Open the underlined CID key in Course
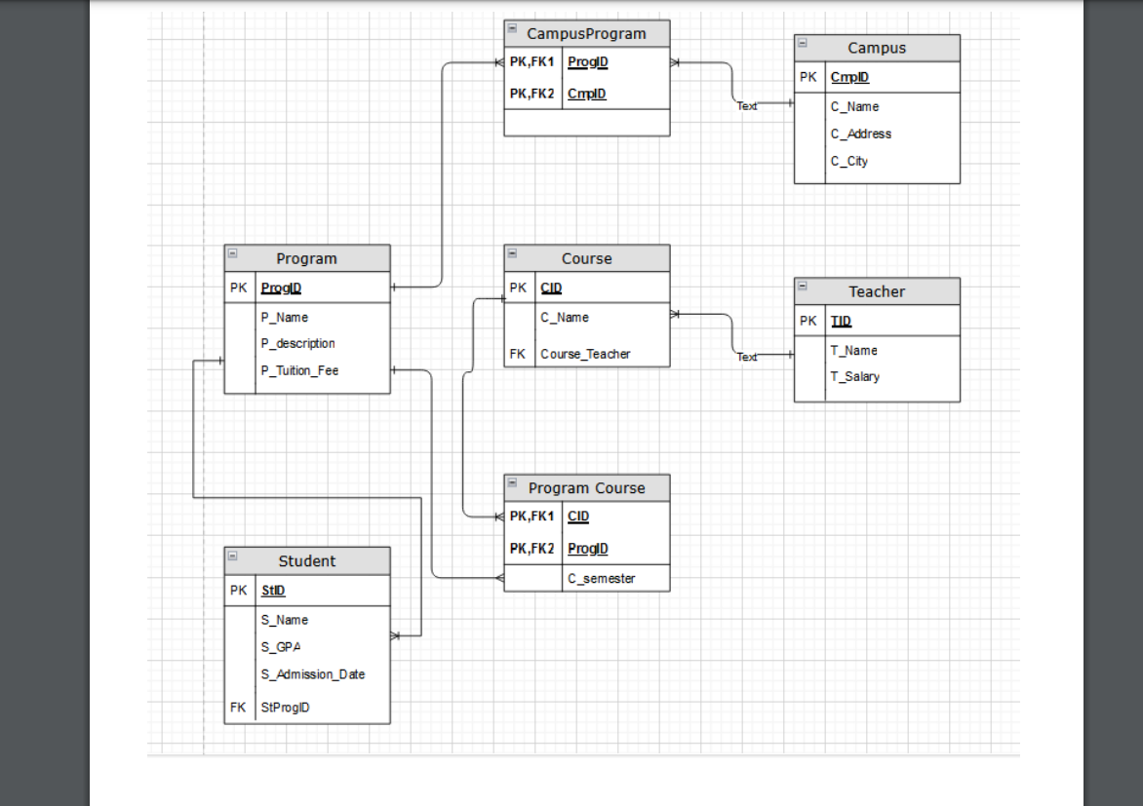This screenshot has width=1143, height=806. (x=551, y=288)
